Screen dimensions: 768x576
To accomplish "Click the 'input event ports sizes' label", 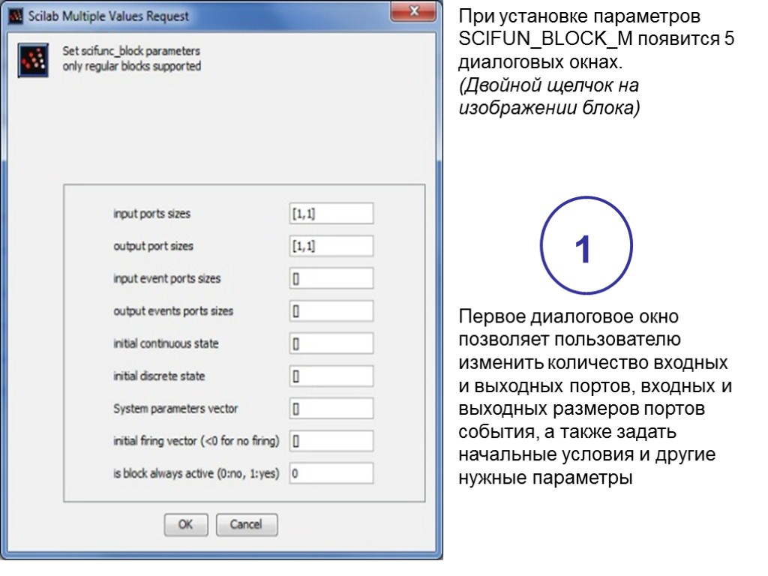I will 167,279.
